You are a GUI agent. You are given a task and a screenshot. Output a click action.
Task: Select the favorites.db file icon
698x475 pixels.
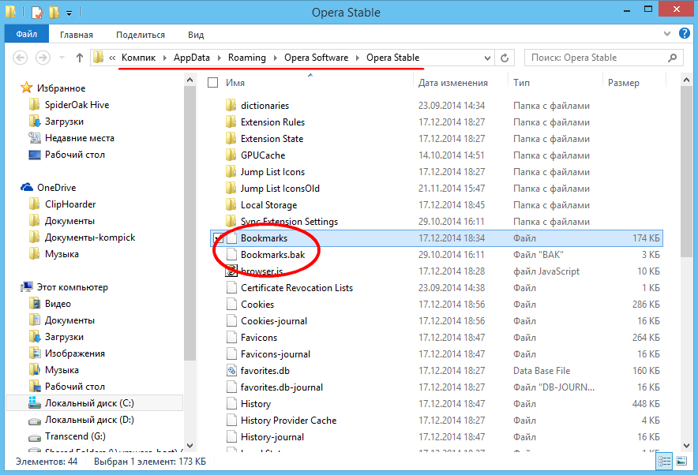pyautogui.click(x=231, y=371)
